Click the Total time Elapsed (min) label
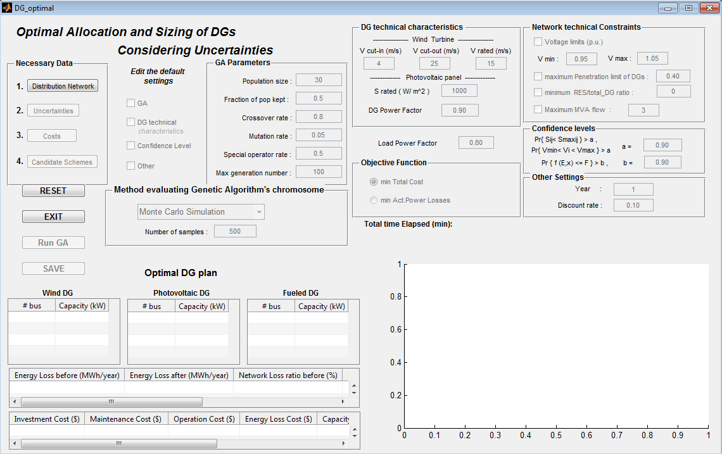 (408, 224)
